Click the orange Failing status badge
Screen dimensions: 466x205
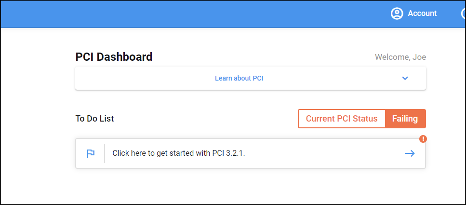click(x=405, y=119)
